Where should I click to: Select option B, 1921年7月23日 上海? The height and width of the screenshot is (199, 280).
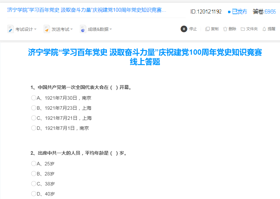click(x=34, y=108)
